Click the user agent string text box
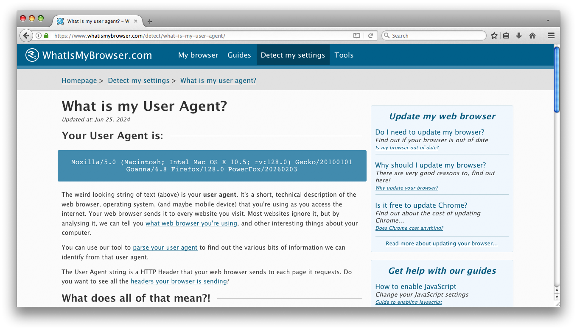Screen dimensions: 577x330 pyautogui.click(x=212, y=166)
